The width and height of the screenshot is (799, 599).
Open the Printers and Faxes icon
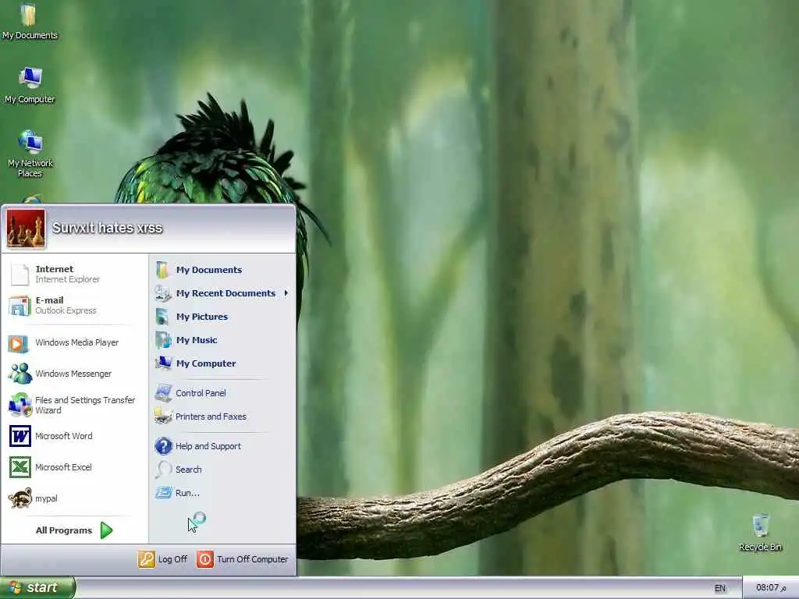pos(163,416)
